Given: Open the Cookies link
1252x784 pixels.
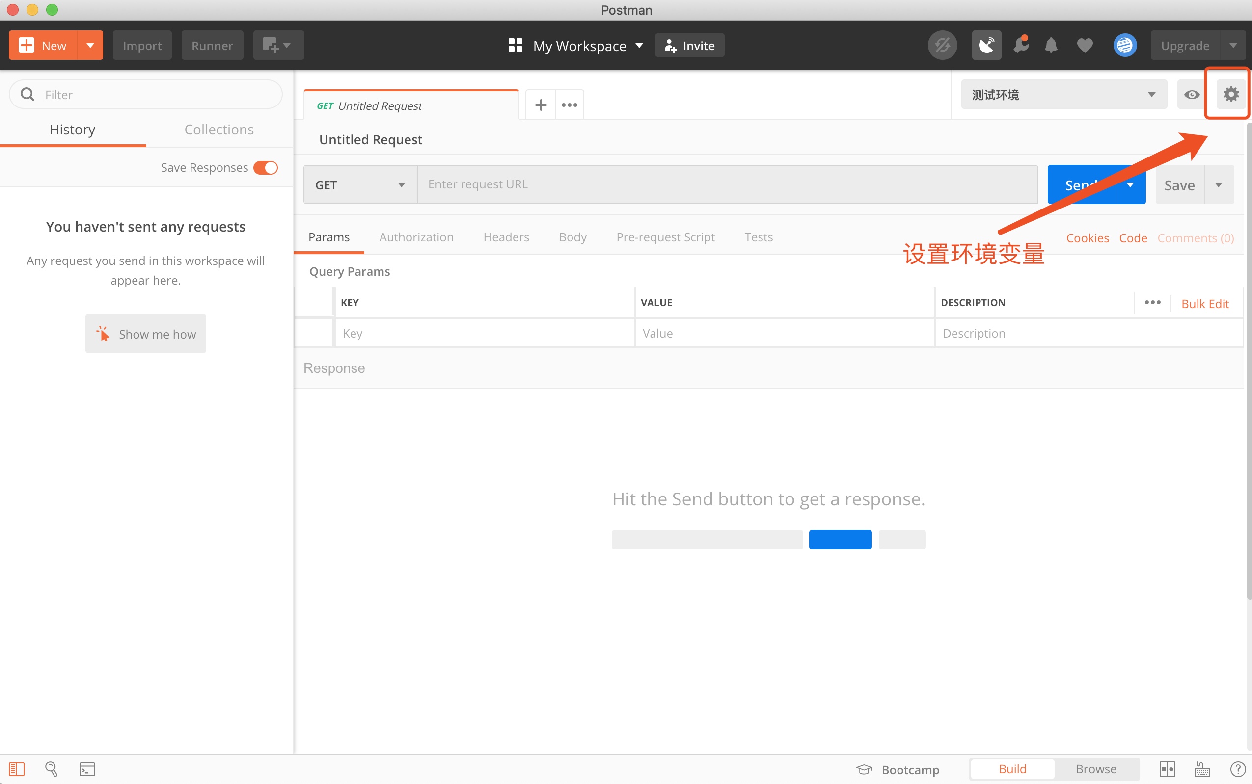Looking at the screenshot, I should point(1088,238).
